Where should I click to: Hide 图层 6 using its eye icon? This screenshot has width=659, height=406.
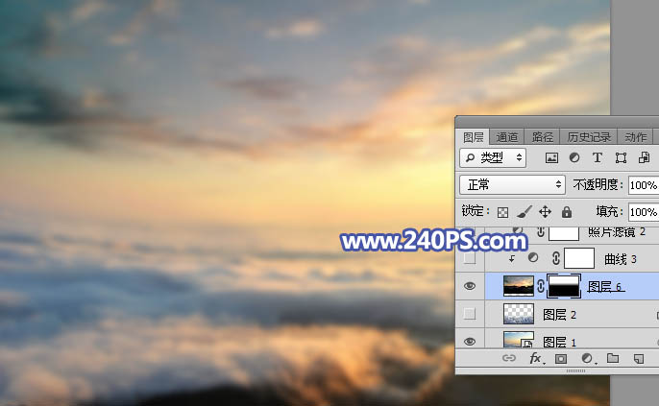click(470, 286)
